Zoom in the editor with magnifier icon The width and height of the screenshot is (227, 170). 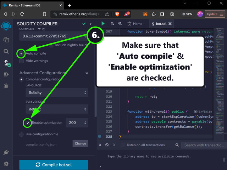coord(120,24)
